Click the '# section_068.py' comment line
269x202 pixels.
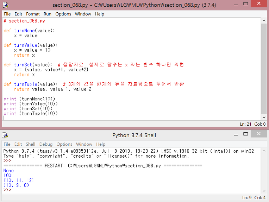(x=24, y=21)
